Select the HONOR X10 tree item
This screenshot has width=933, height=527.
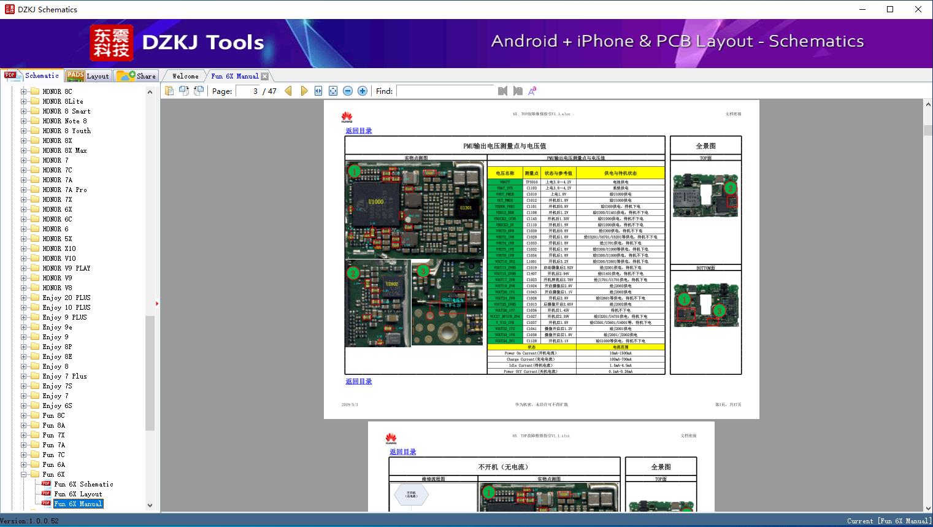point(59,248)
